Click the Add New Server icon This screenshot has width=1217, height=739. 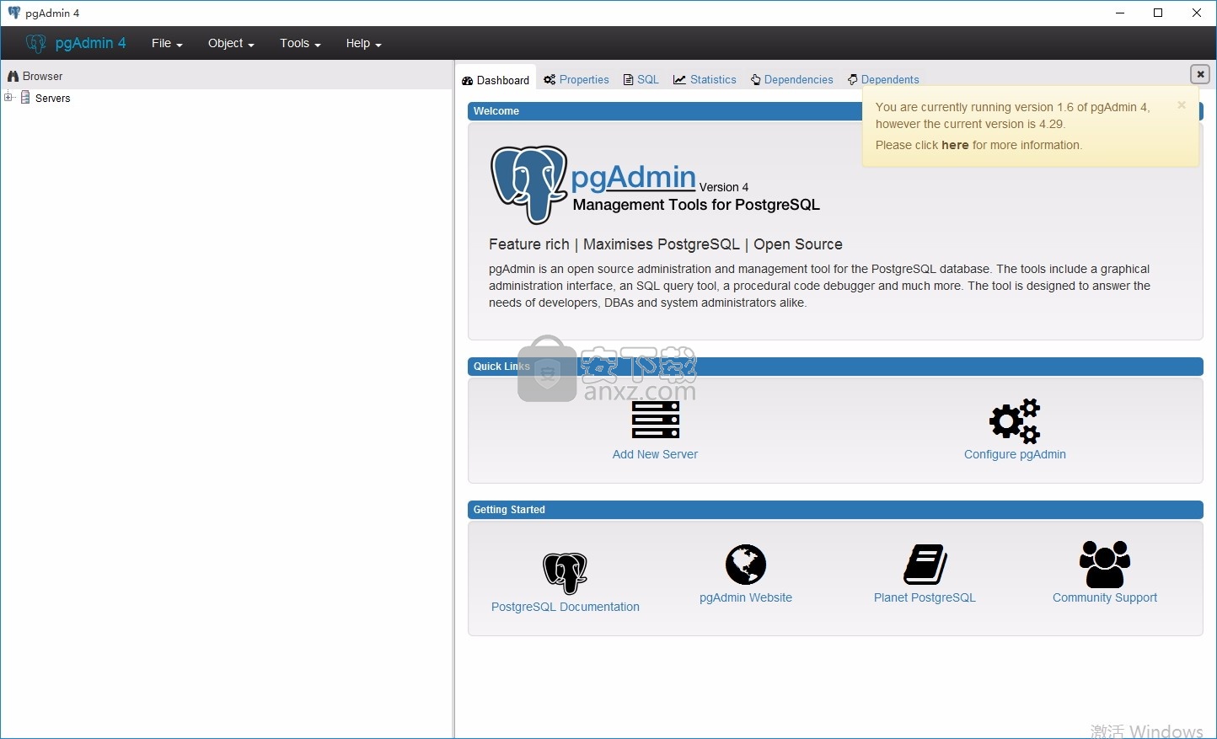(656, 420)
